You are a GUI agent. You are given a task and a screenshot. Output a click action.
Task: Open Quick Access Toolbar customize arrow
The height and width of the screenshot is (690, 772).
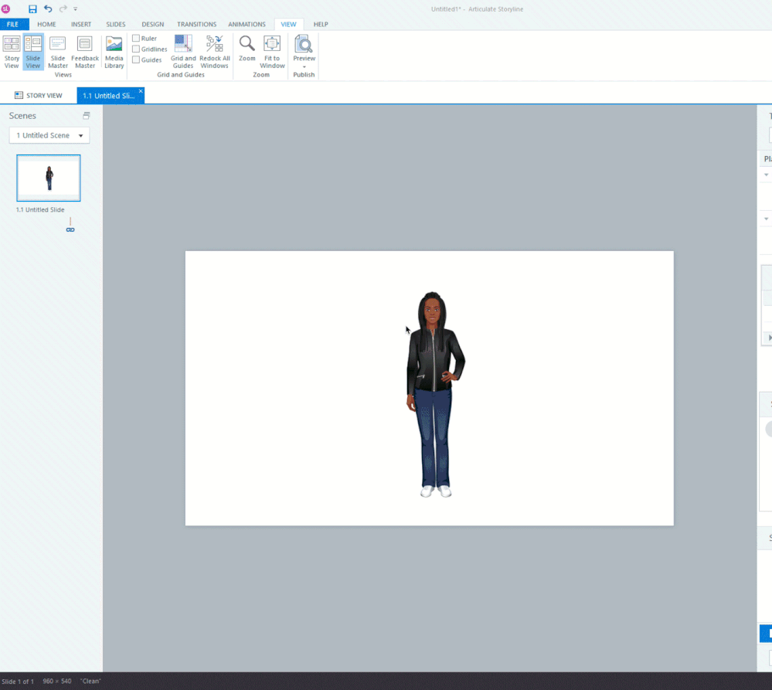click(x=76, y=9)
